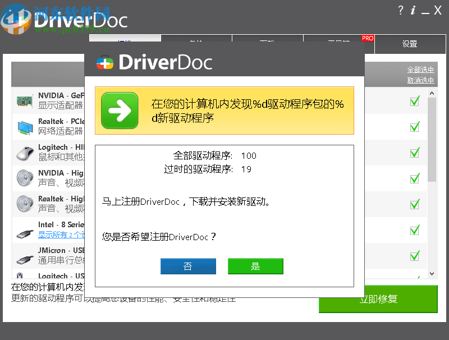Select the Logitech mouse device icon
This screenshot has height=340, width=449.
pyautogui.click(x=24, y=153)
